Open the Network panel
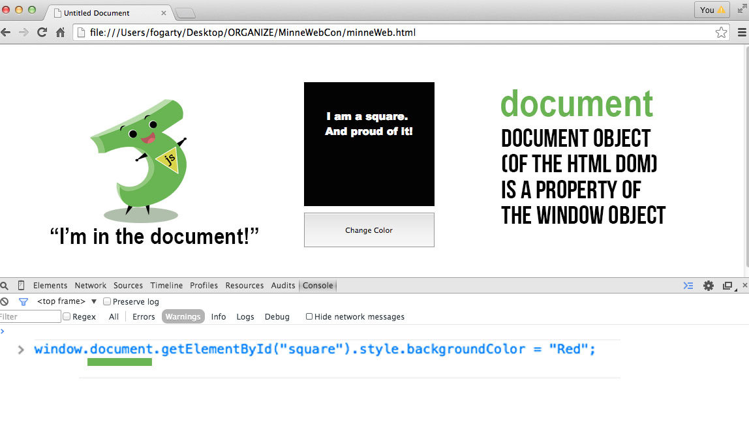Viewport: 749px width, 422px height. (90, 286)
